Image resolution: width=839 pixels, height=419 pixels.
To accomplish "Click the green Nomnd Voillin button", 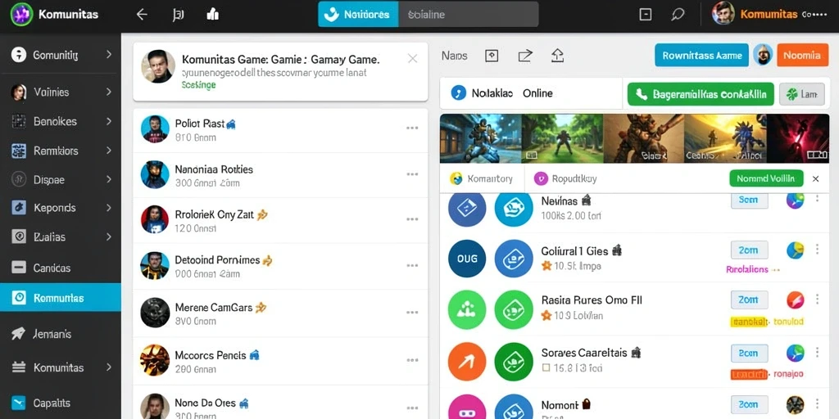I will click(x=766, y=178).
